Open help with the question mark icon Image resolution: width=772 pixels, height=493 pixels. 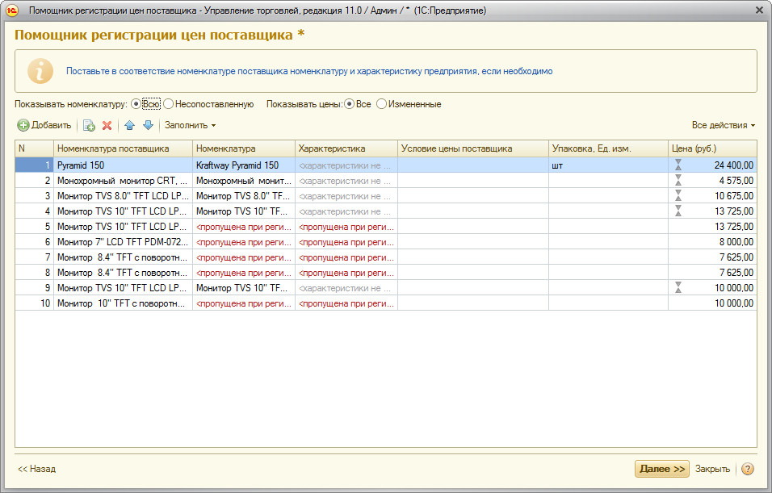(748, 469)
